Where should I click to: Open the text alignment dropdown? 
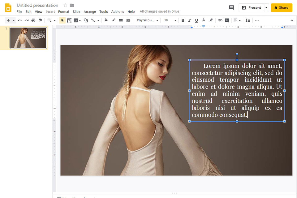coord(237,20)
